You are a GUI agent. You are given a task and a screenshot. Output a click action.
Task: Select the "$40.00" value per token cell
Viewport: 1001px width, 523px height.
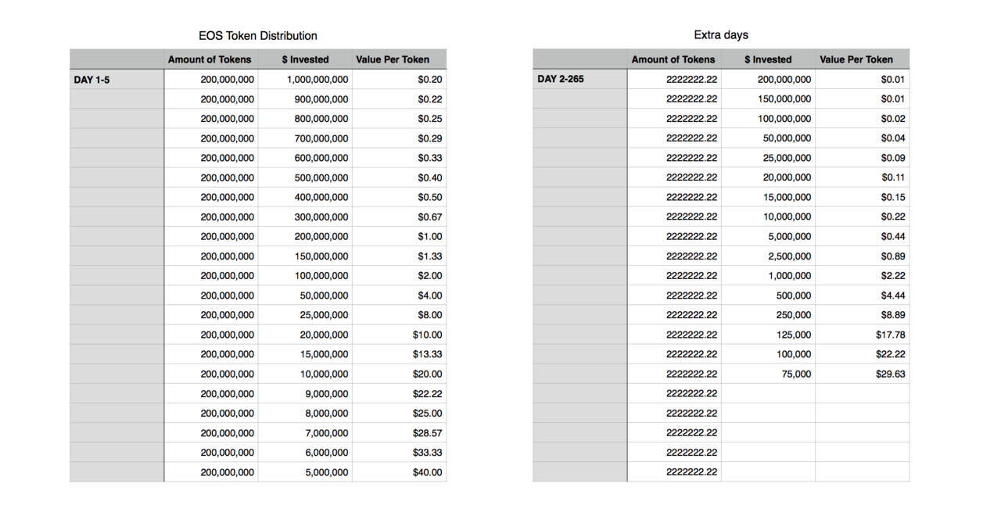click(x=399, y=472)
